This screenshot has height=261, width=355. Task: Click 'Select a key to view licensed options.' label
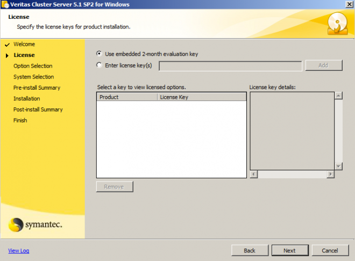tap(141, 87)
